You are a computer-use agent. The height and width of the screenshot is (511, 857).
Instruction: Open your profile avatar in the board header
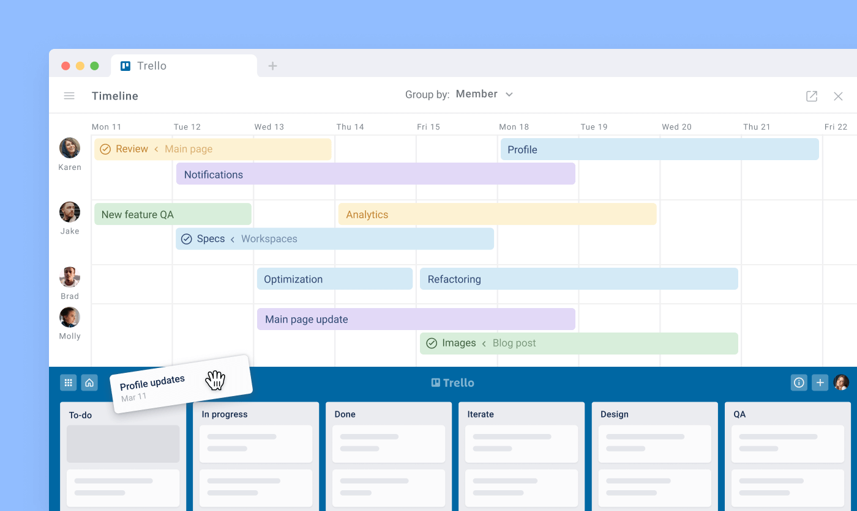pos(841,382)
